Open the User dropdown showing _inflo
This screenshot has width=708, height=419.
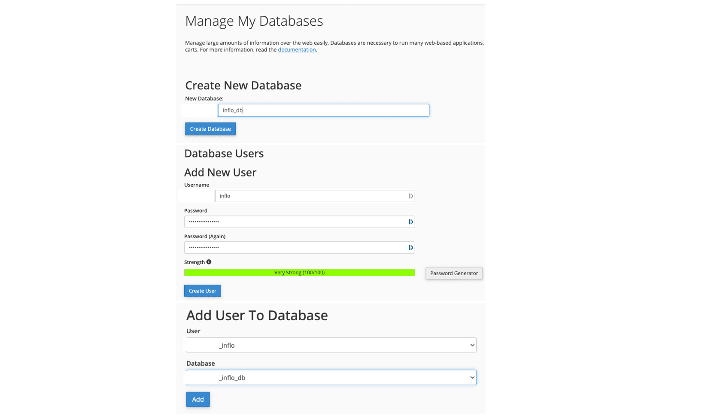(x=331, y=345)
